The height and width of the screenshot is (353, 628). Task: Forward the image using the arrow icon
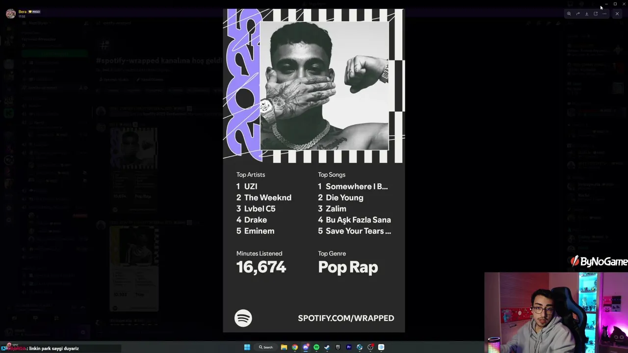tap(578, 14)
